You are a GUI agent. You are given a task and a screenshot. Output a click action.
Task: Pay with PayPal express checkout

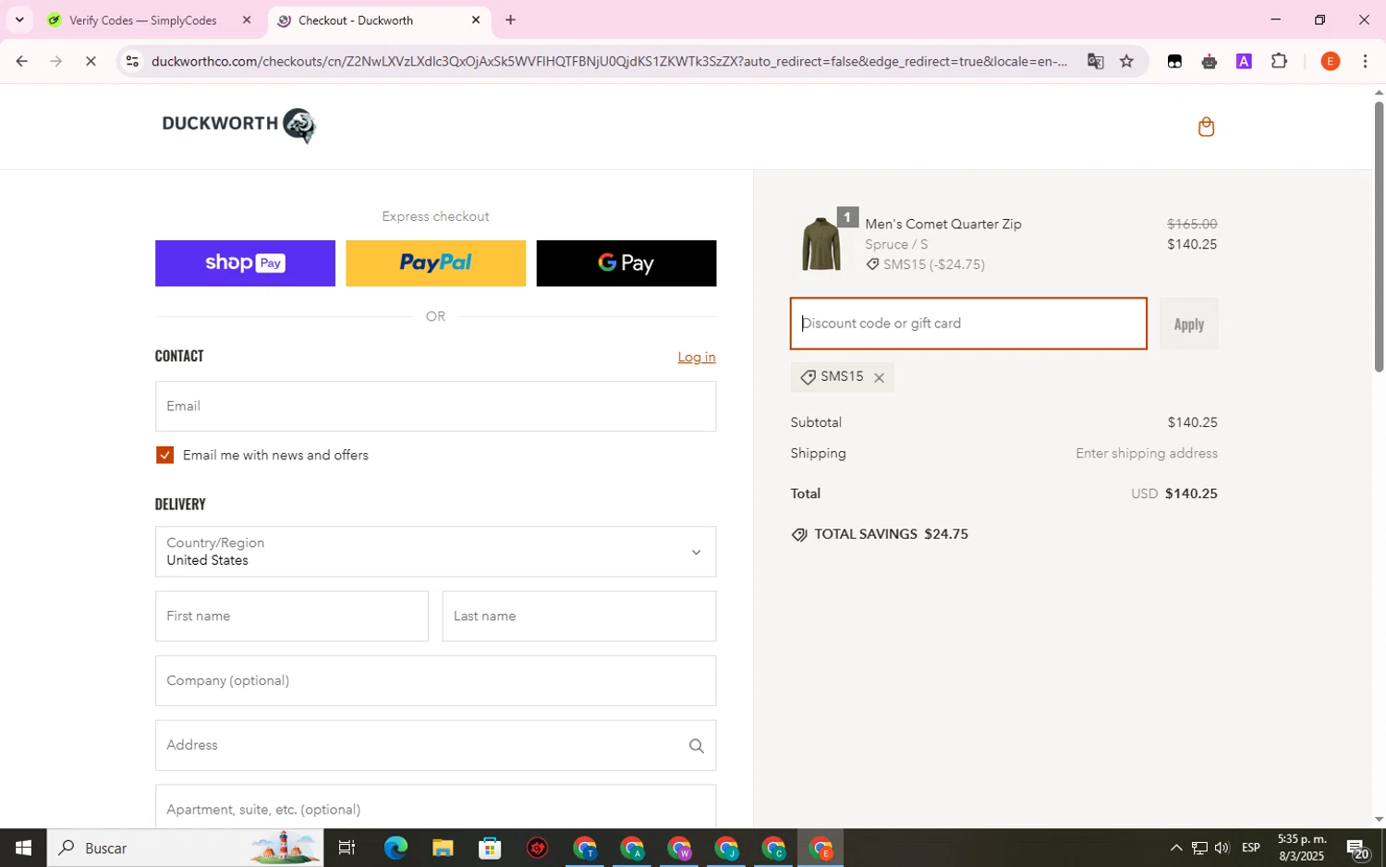[435, 263]
